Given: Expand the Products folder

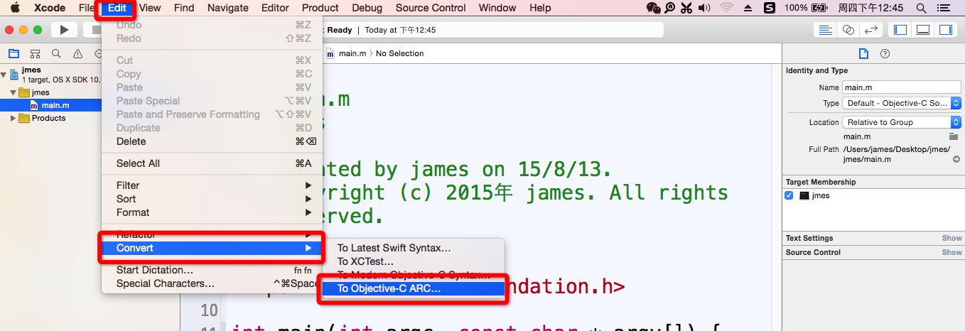Looking at the screenshot, I should point(14,118).
